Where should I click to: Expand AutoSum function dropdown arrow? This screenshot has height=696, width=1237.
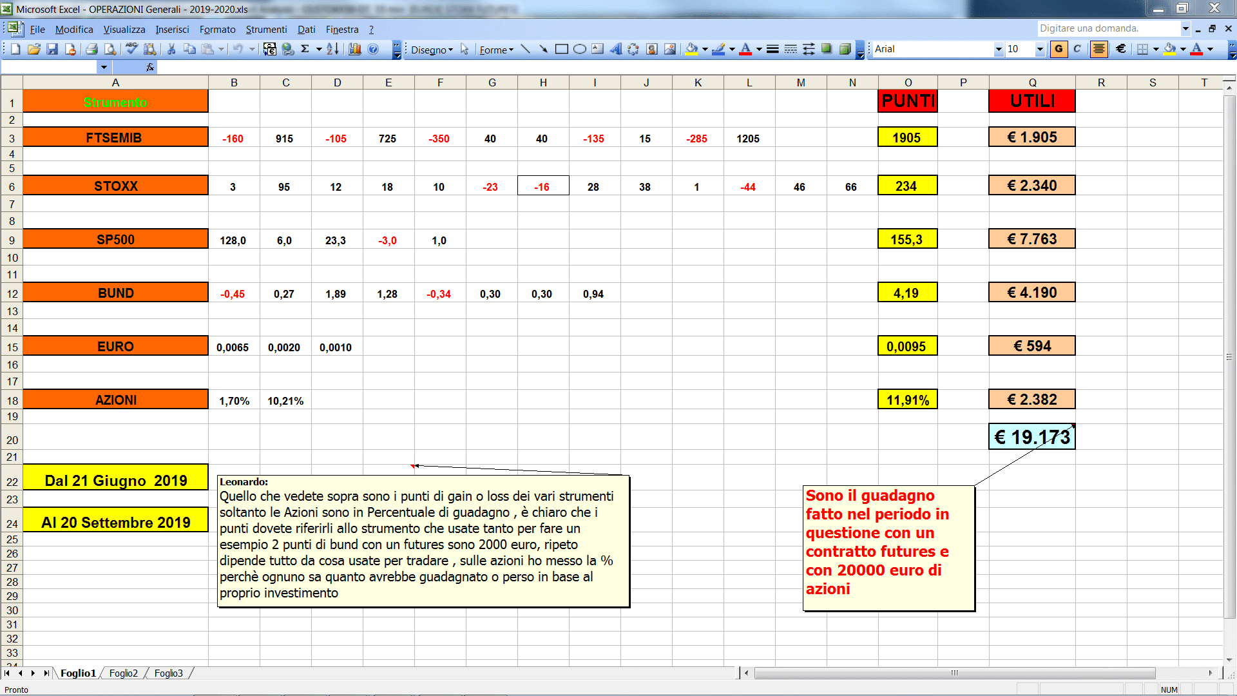(x=318, y=49)
